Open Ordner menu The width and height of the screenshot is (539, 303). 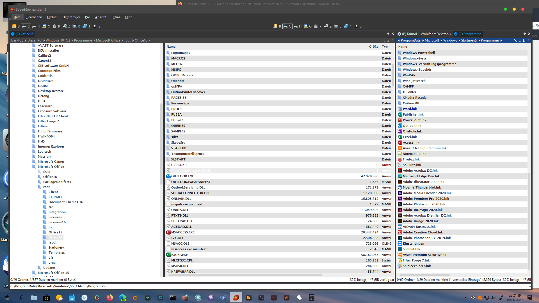(52, 17)
